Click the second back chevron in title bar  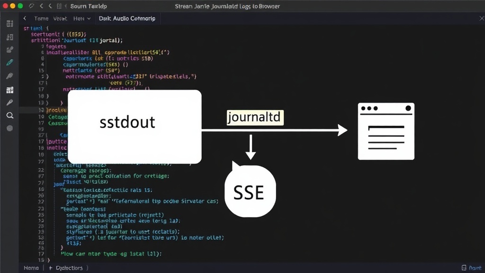50,6
